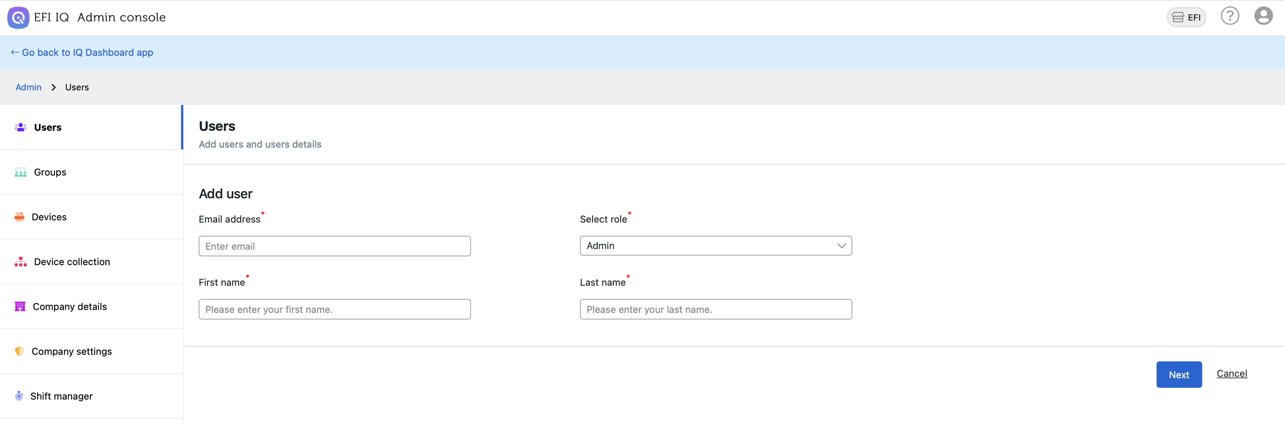
Task: Click the Next button
Action: click(1179, 374)
